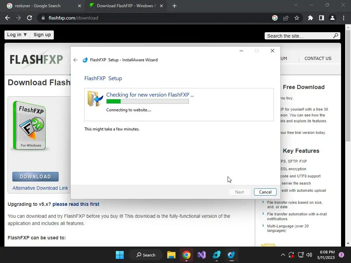Screen dimensions: 351x263
Task: Click Chrome's forward navigation arrow
Action: tap(19, 18)
